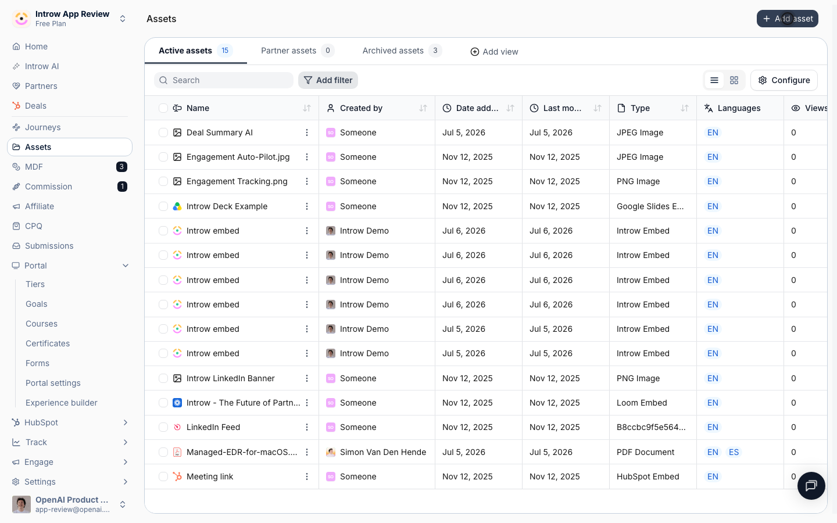Open MDF in the sidebar
Screen dimensions: 837x523
pyautogui.click(x=70, y=167)
